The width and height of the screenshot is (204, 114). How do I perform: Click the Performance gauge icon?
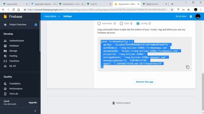coord(5,89)
